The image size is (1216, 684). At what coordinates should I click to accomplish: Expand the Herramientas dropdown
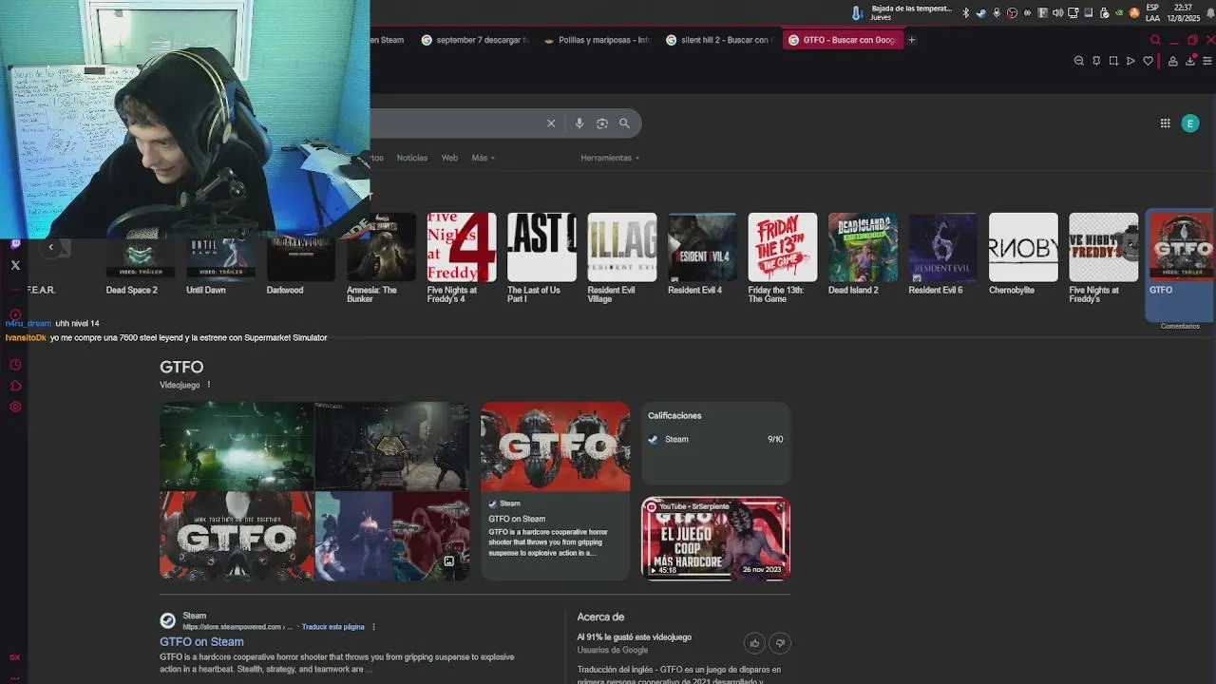[610, 158]
